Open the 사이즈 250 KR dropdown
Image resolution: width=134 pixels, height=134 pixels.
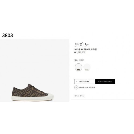(84, 81)
